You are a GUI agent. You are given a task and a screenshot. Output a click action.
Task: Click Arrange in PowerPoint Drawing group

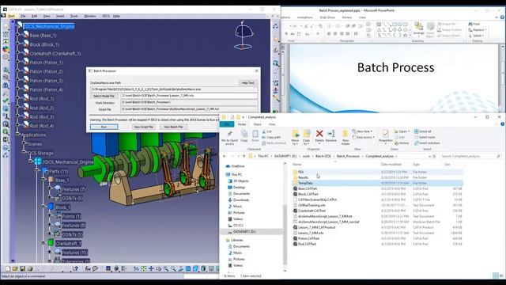[x=419, y=28]
